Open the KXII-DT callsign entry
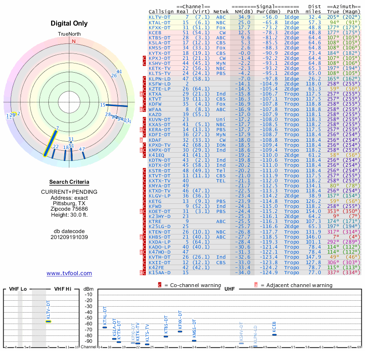Screen dimensions: 365x351 pos(160,262)
